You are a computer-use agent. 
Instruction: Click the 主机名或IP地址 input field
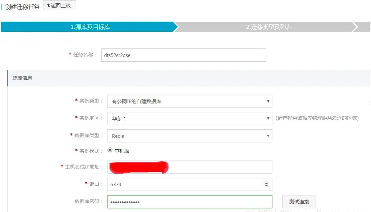pos(190,167)
